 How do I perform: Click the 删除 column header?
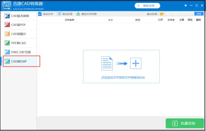(199, 20)
